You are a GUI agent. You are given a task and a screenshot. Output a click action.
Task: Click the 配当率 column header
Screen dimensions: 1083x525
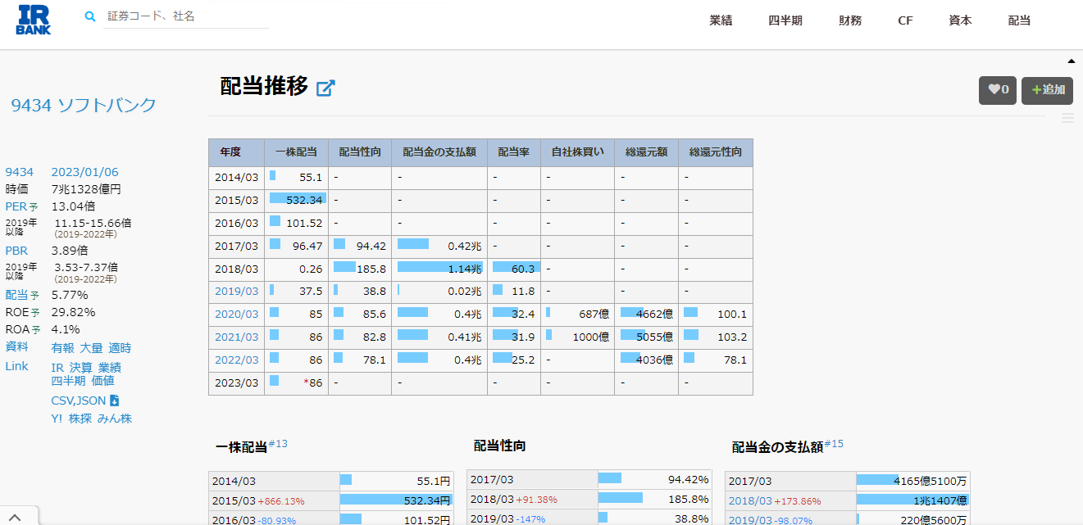(x=514, y=152)
